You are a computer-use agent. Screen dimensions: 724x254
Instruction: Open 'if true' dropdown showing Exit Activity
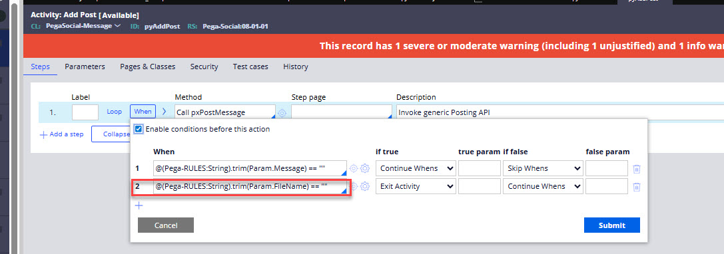pos(416,186)
